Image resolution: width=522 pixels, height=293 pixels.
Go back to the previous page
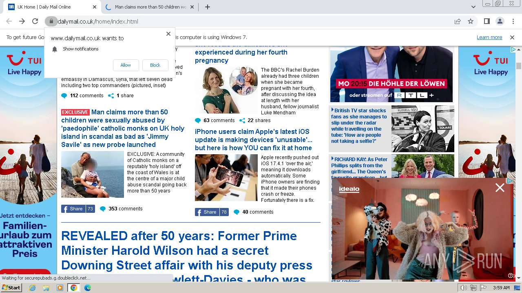point(9,21)
